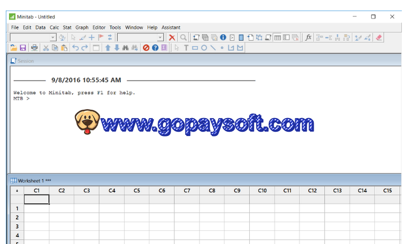Click the Project Manager split-pane icon

(286, 37)
